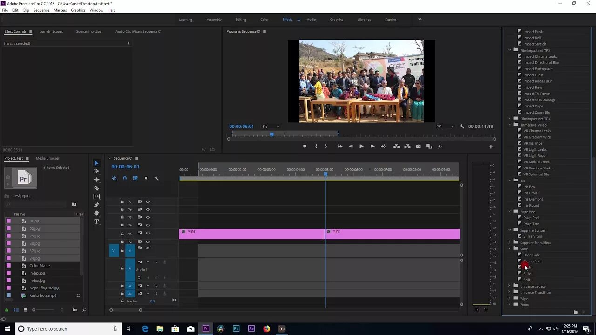Screen dimensions: 596x335
Task: Toggle A3 track targeting
Action: pyautogui.click(x=130, y=293)
